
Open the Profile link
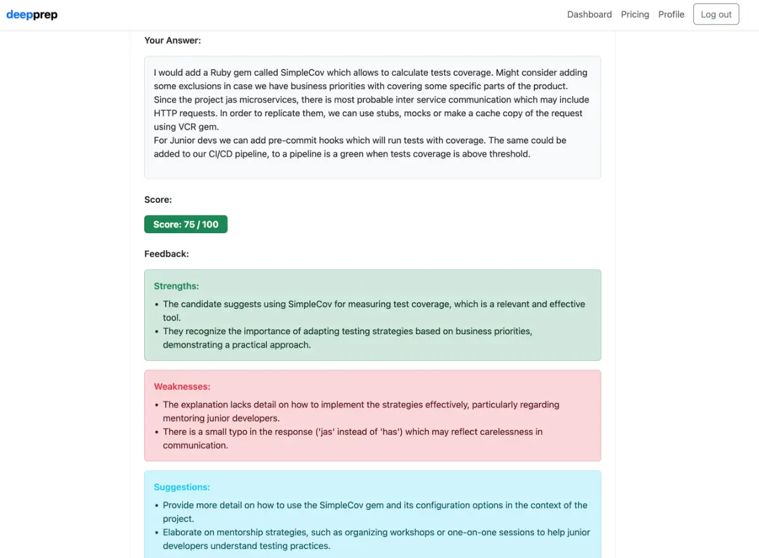671,15
